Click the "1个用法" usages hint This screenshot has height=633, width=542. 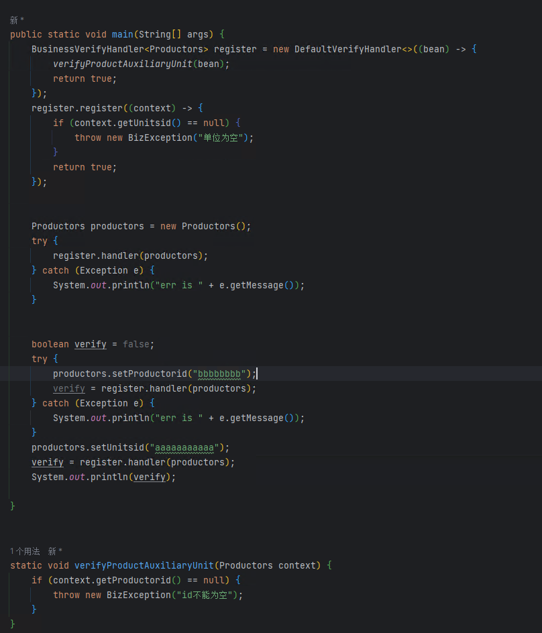point(25,551)
